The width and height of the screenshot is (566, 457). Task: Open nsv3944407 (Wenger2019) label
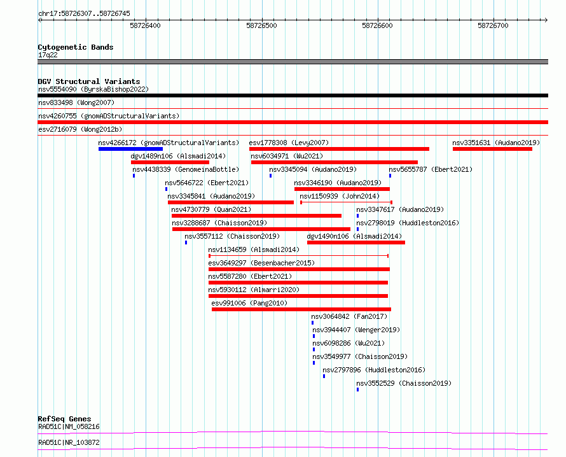coord(356,330)
